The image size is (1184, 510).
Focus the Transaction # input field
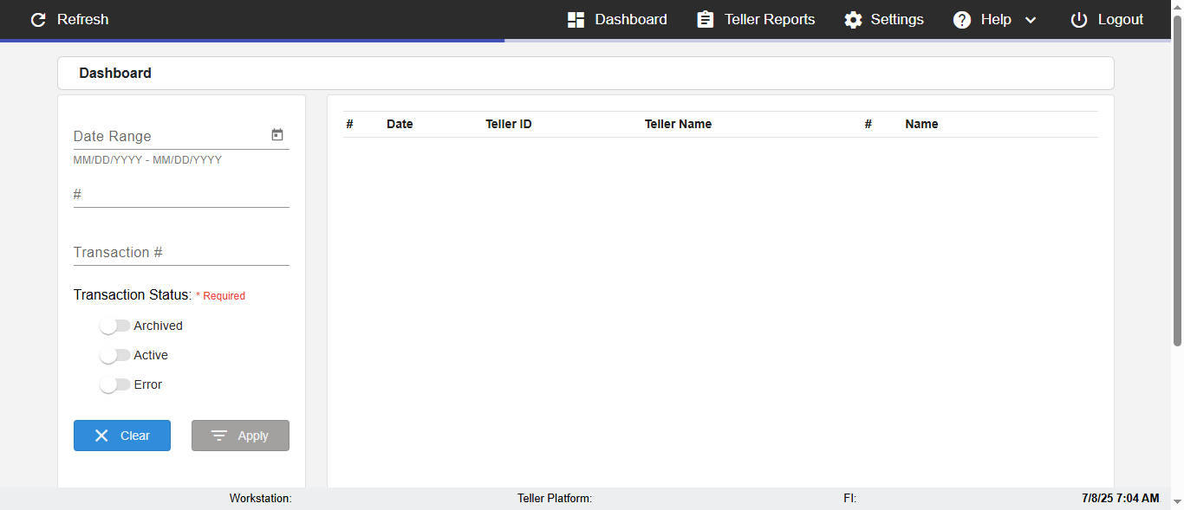[181, 252]
